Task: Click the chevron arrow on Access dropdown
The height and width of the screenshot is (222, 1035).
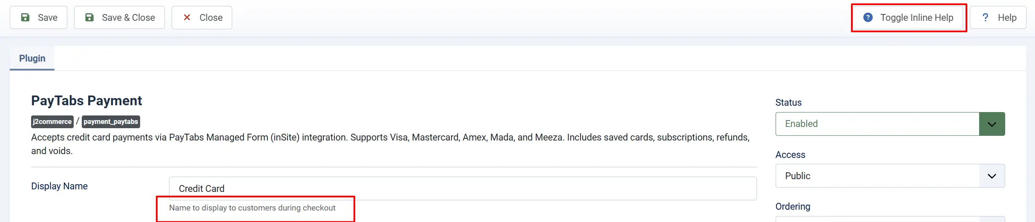Action: point(992,176)
